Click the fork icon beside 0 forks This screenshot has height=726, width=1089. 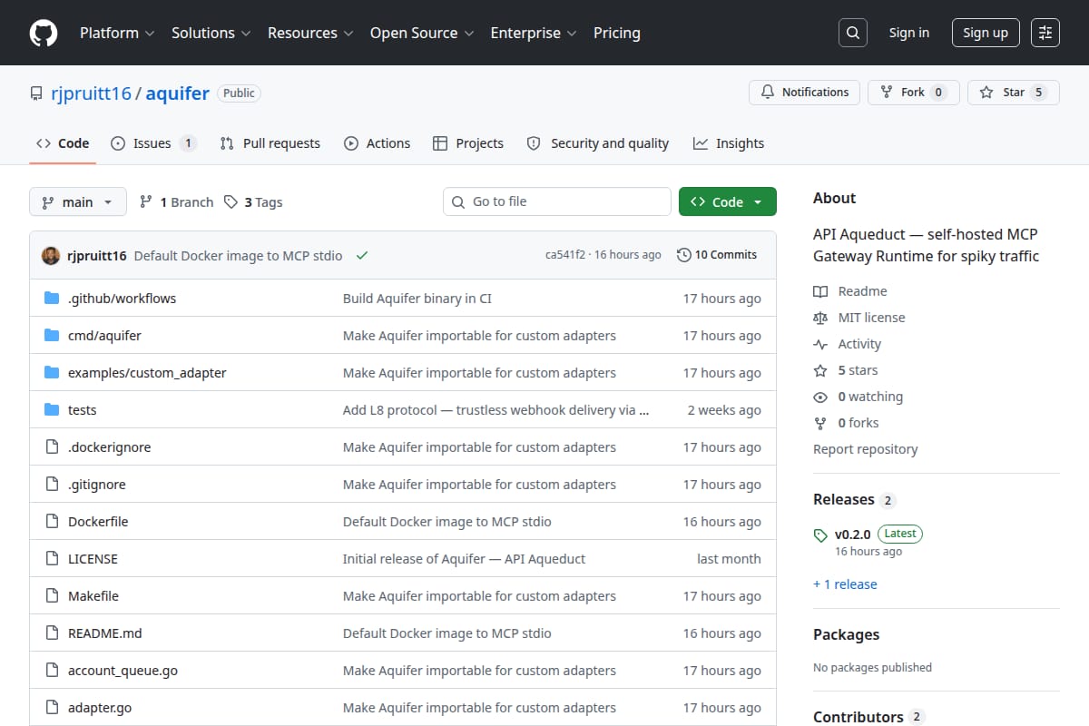click(x=820, y=423)
